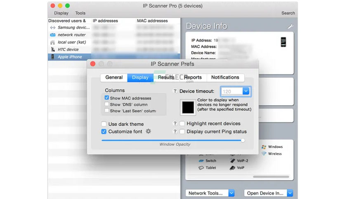Click the Window Opacity slider handle
The height and width of the screenshot is (199, 345).
pos(243,140)
